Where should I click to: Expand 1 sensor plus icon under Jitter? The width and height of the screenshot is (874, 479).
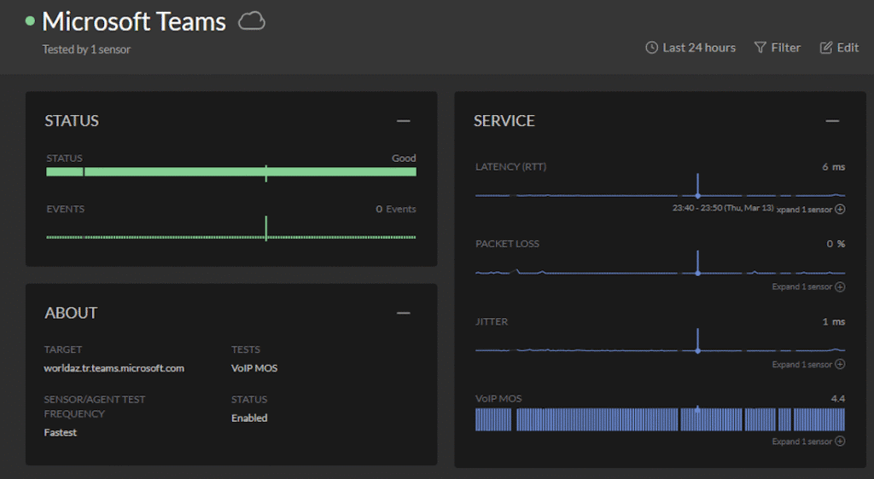(840, 364)
